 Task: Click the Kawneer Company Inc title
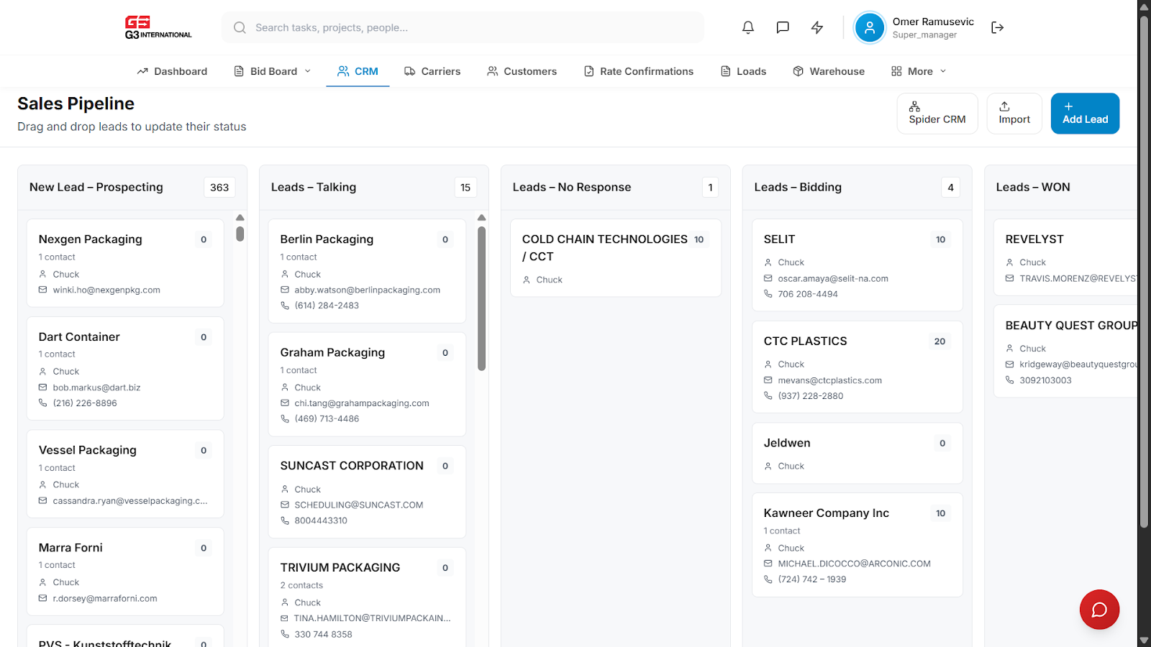[827, 513]
